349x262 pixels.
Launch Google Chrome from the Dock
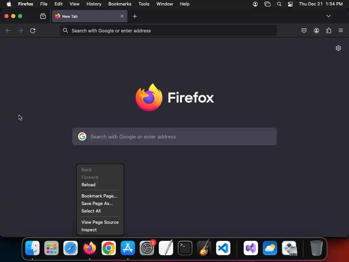pos(109,248)
